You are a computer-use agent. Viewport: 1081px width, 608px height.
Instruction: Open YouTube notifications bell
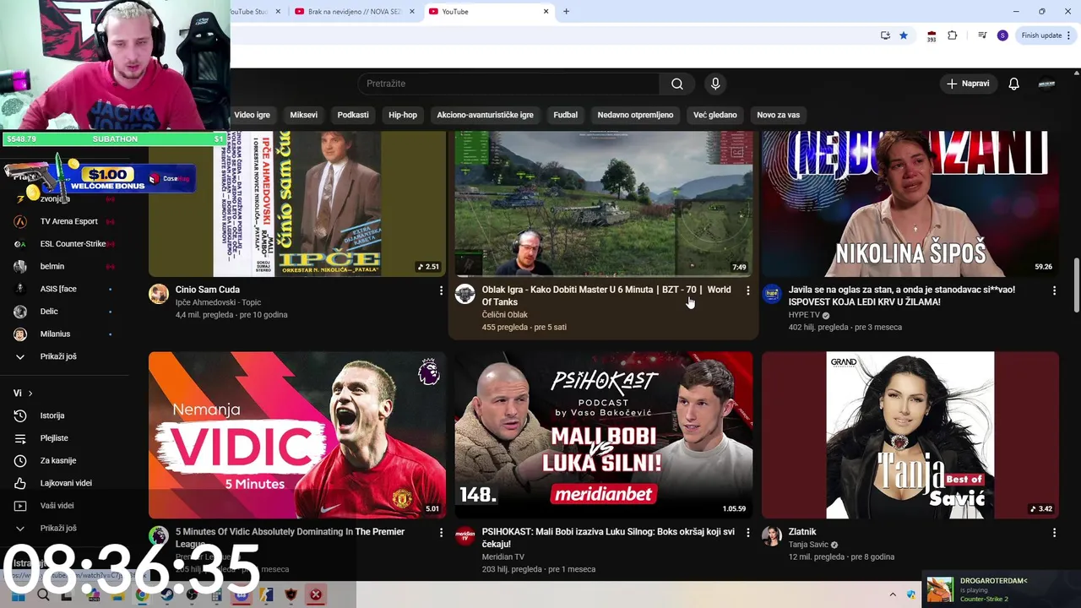[1013, 84]
